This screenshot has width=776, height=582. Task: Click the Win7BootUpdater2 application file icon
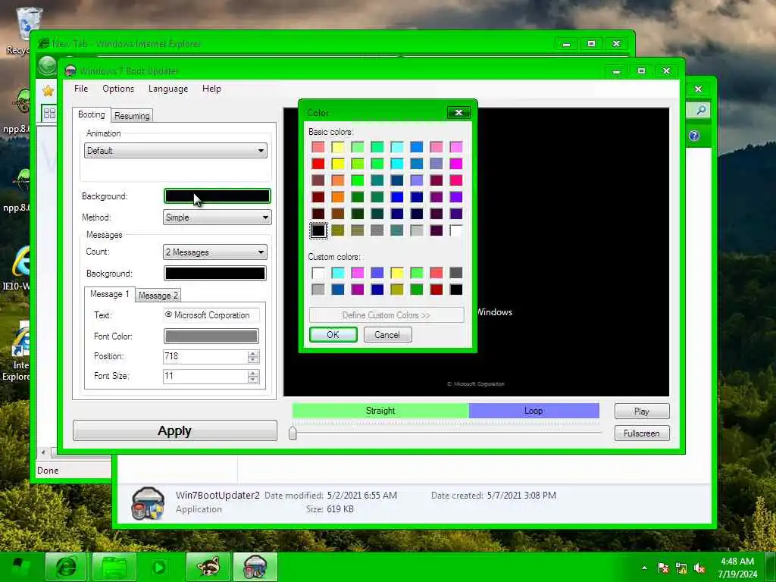[x=148, y=503]
